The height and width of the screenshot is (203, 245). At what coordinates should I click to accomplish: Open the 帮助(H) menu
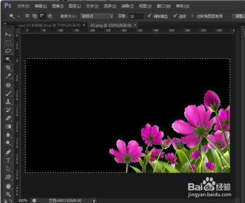coord(183,6)
